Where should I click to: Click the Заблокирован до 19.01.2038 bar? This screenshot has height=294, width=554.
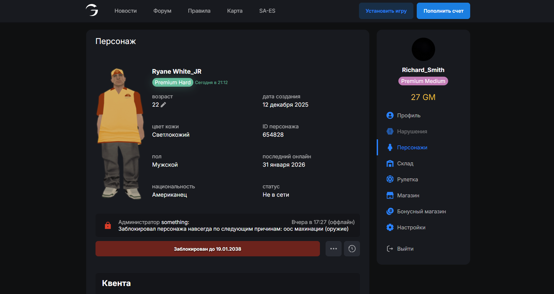tap(207, 249)
